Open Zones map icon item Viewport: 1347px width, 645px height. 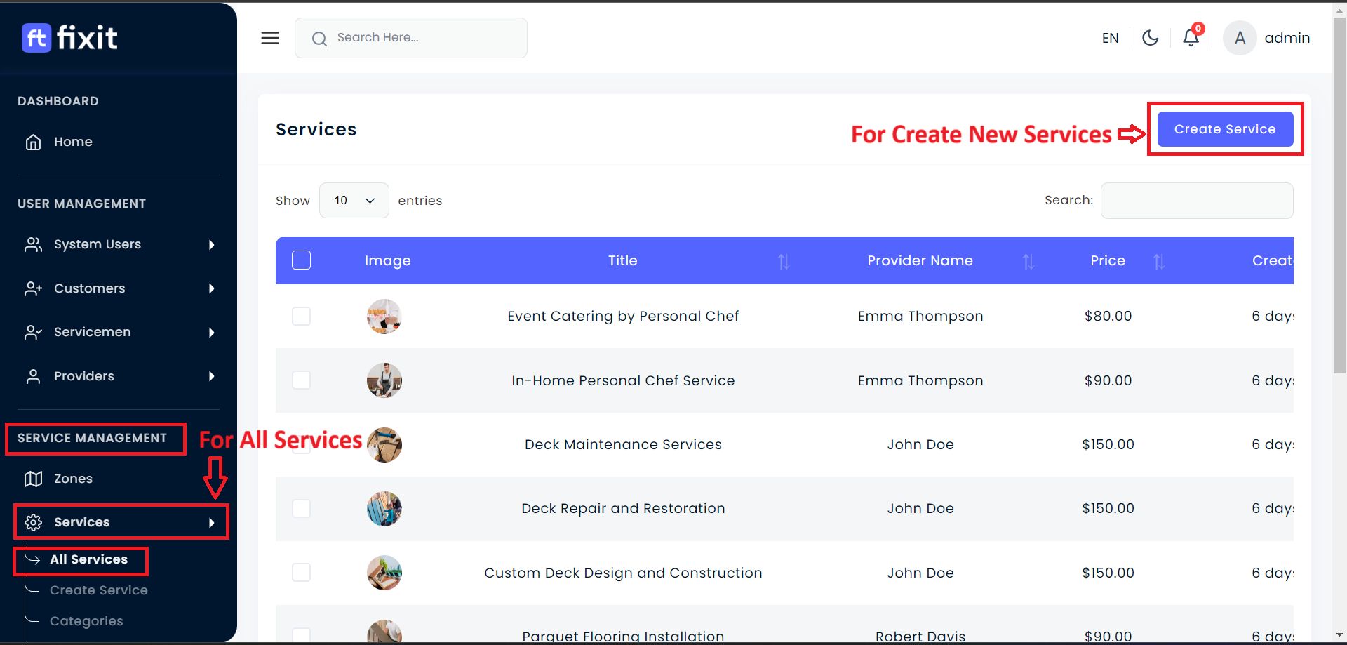point(73,479)
